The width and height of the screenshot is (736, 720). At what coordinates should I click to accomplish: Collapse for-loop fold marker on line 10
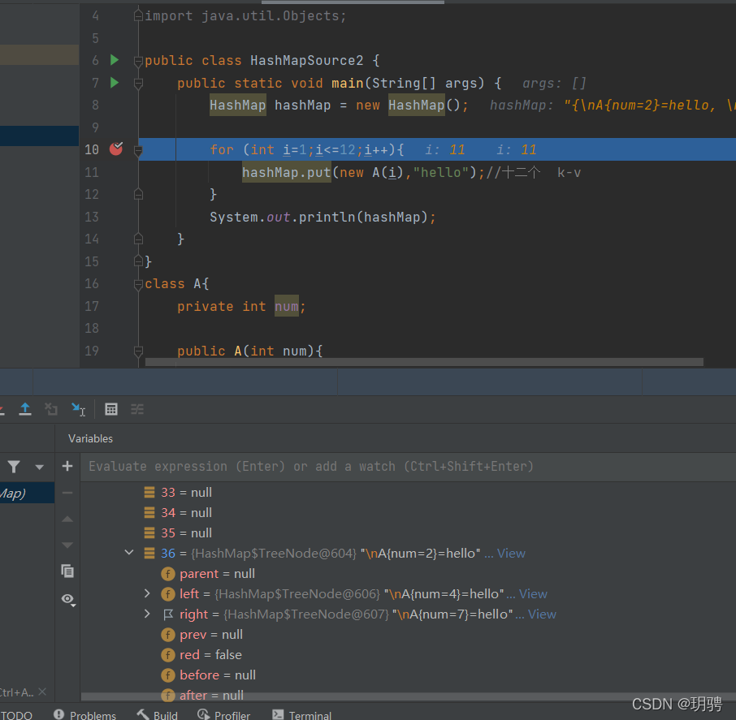(138, 150)
